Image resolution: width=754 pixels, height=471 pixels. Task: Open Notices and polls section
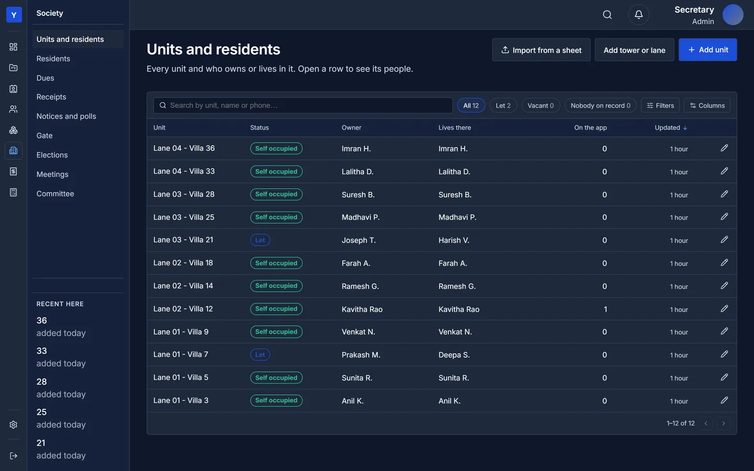[x=78, y=116]
